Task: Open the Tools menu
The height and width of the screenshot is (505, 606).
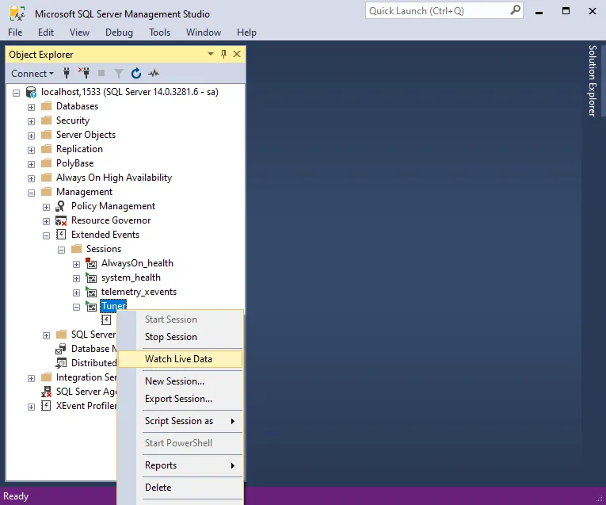Action: tap(159, 33)
